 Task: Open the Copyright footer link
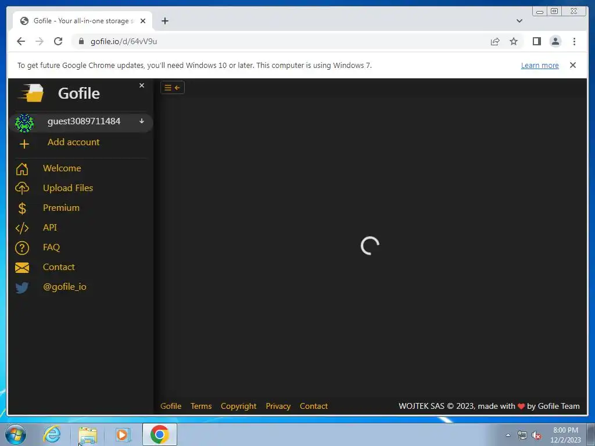point(238,406)
